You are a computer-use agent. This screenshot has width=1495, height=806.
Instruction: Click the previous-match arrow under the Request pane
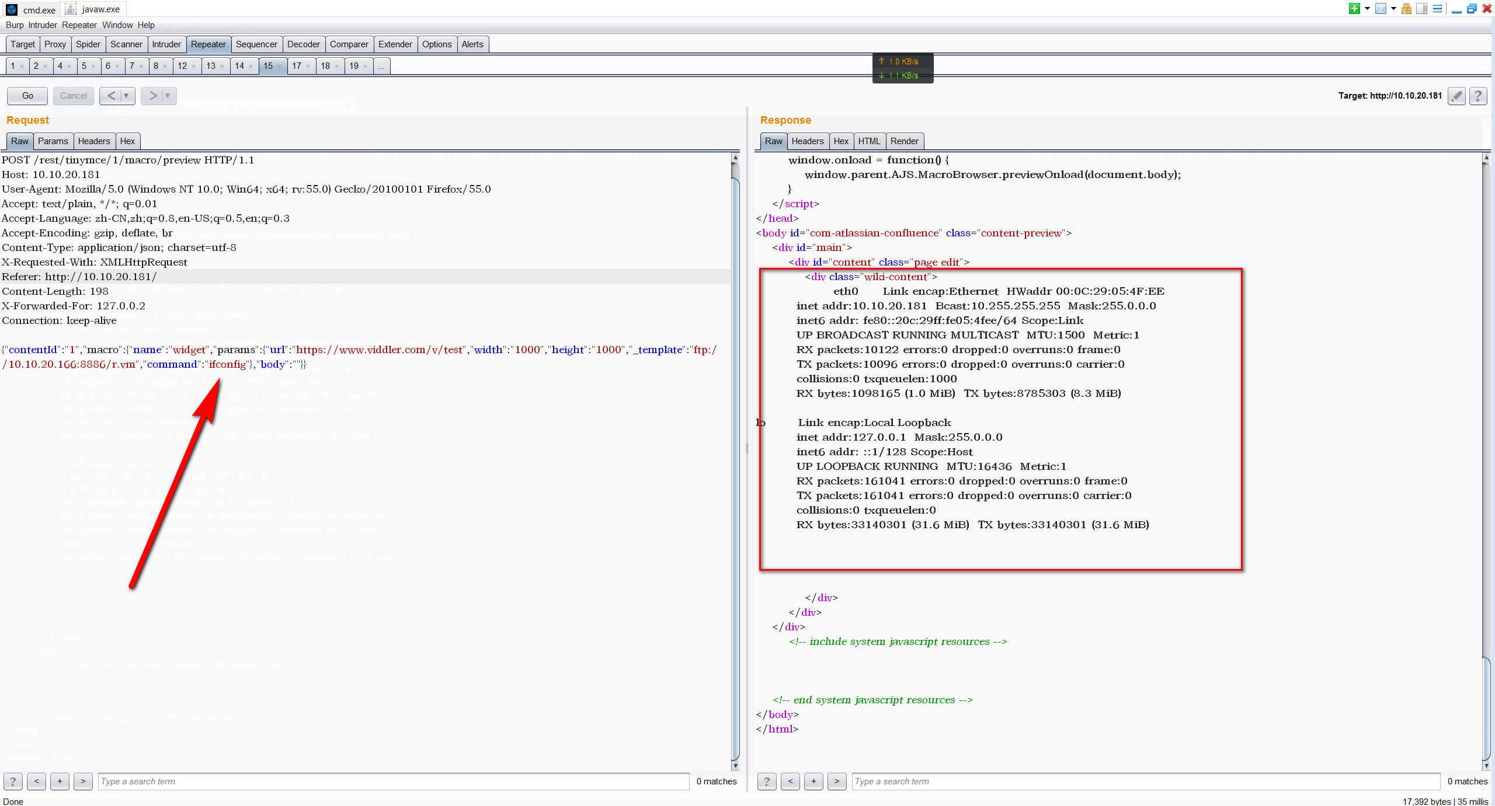(x=36, y=781)
